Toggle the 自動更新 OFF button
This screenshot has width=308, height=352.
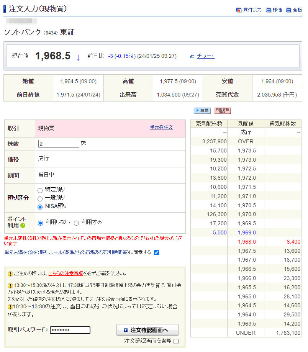[x=222, y=111]
